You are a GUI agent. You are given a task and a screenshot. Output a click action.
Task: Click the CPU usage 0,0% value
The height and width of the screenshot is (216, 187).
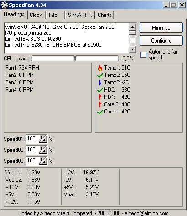(x=128, y=59)
